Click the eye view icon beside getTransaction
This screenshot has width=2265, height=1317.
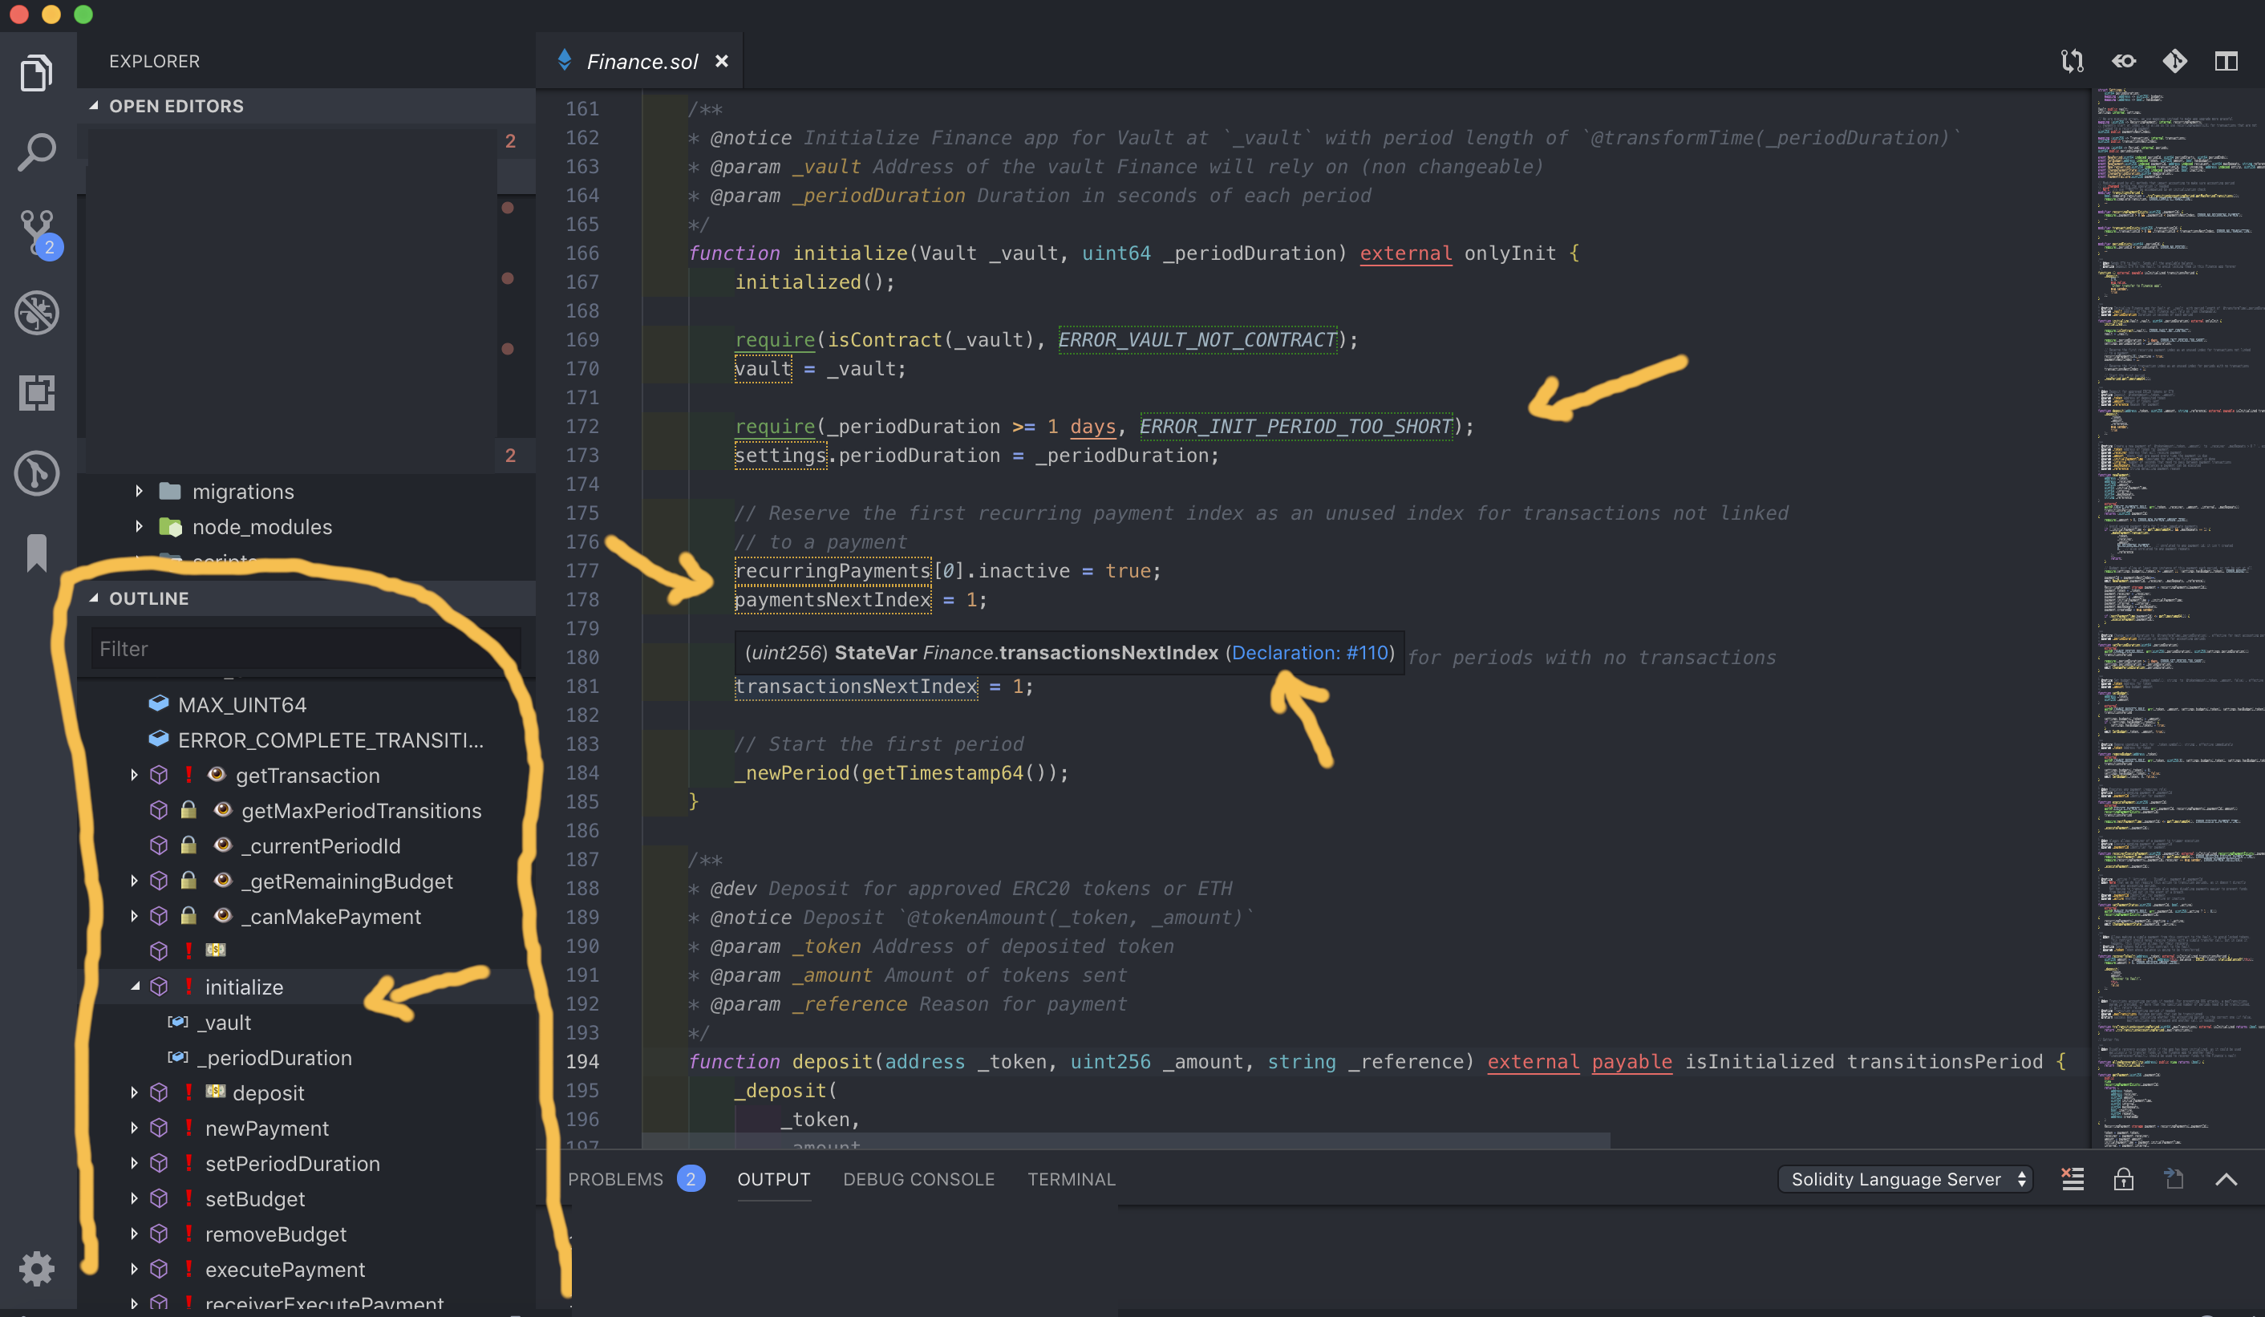(x=216, y=774)
